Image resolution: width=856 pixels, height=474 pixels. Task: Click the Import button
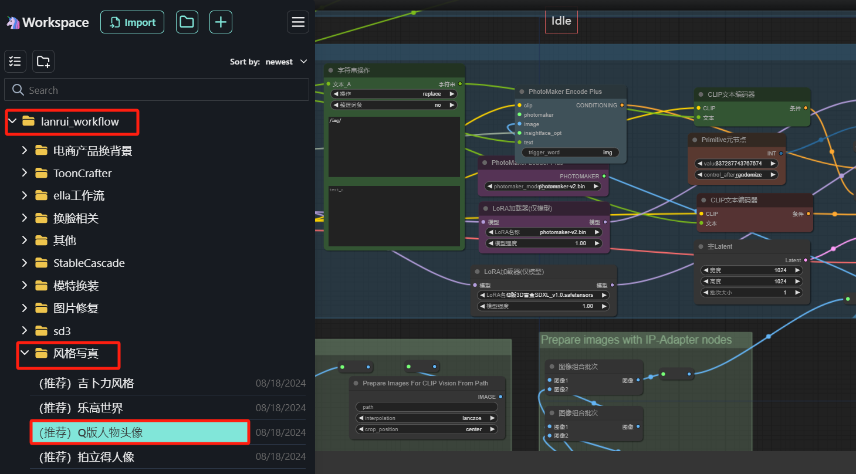(132, 22)
